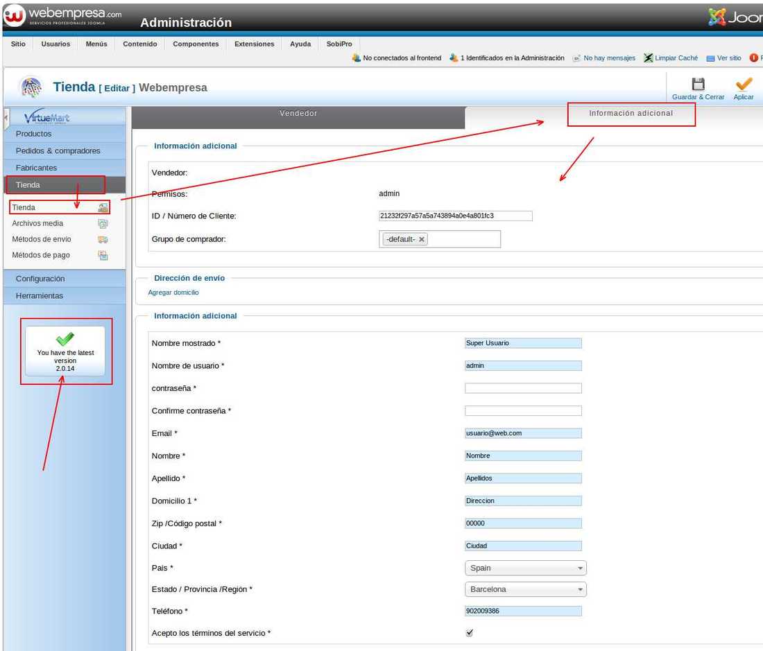Click the Zip /Código postal field

(x=523, y=523)
